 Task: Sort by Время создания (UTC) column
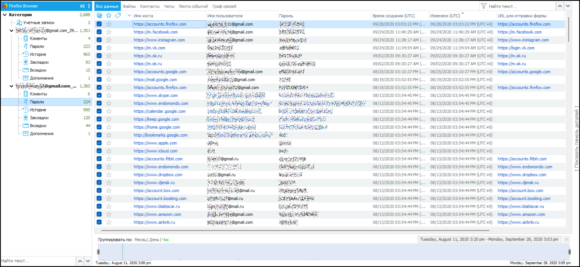click(x=394, y=16)
